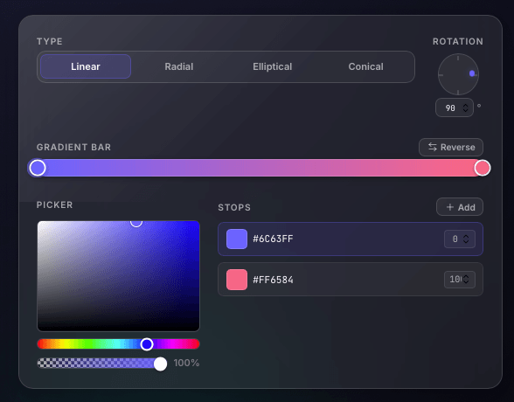Select the Conical gradient type

click(x=365, y=66)
